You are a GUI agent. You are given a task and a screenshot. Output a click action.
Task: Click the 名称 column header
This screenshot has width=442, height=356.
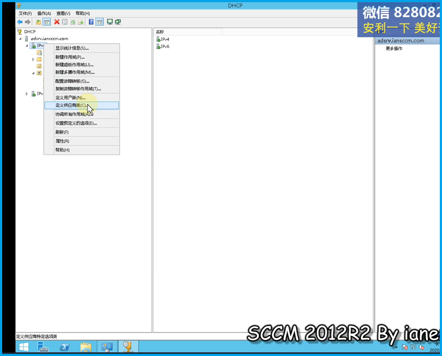pyautogui.click(x=188, y=32)
